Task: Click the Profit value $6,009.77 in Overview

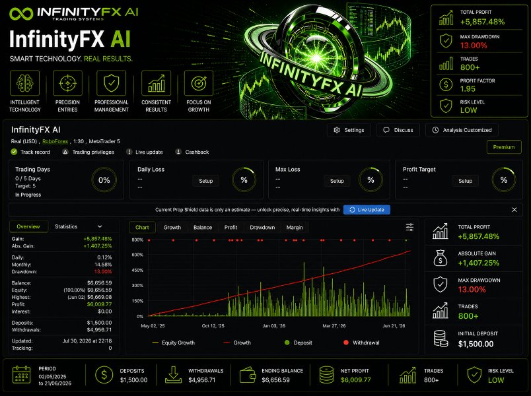Action: (100, 304)
